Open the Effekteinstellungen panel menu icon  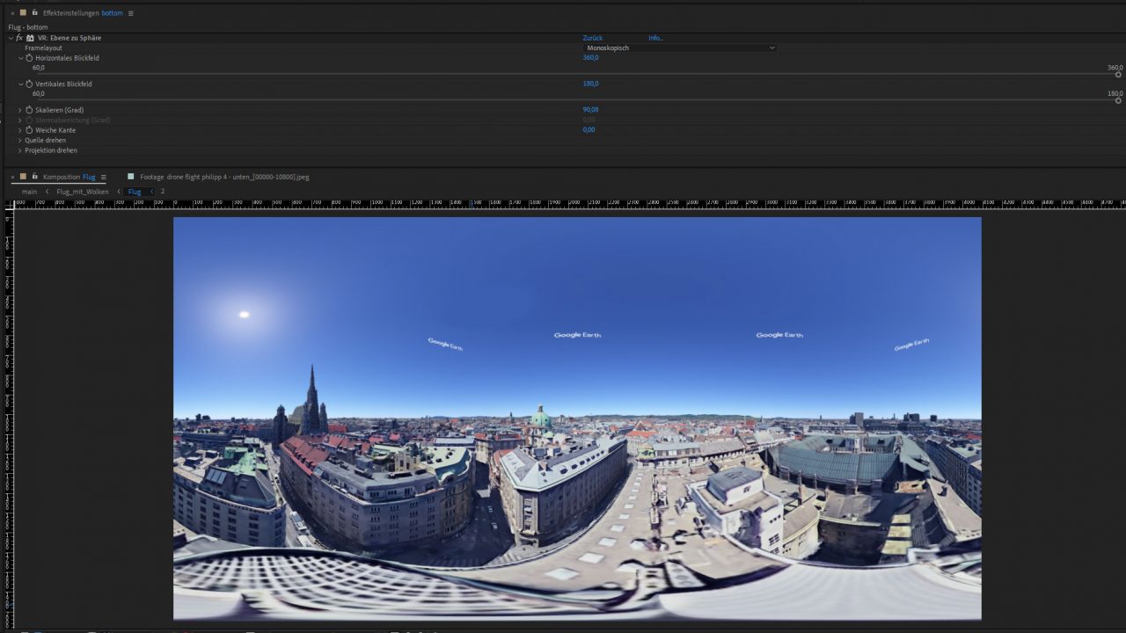click(x=131, y=13)
